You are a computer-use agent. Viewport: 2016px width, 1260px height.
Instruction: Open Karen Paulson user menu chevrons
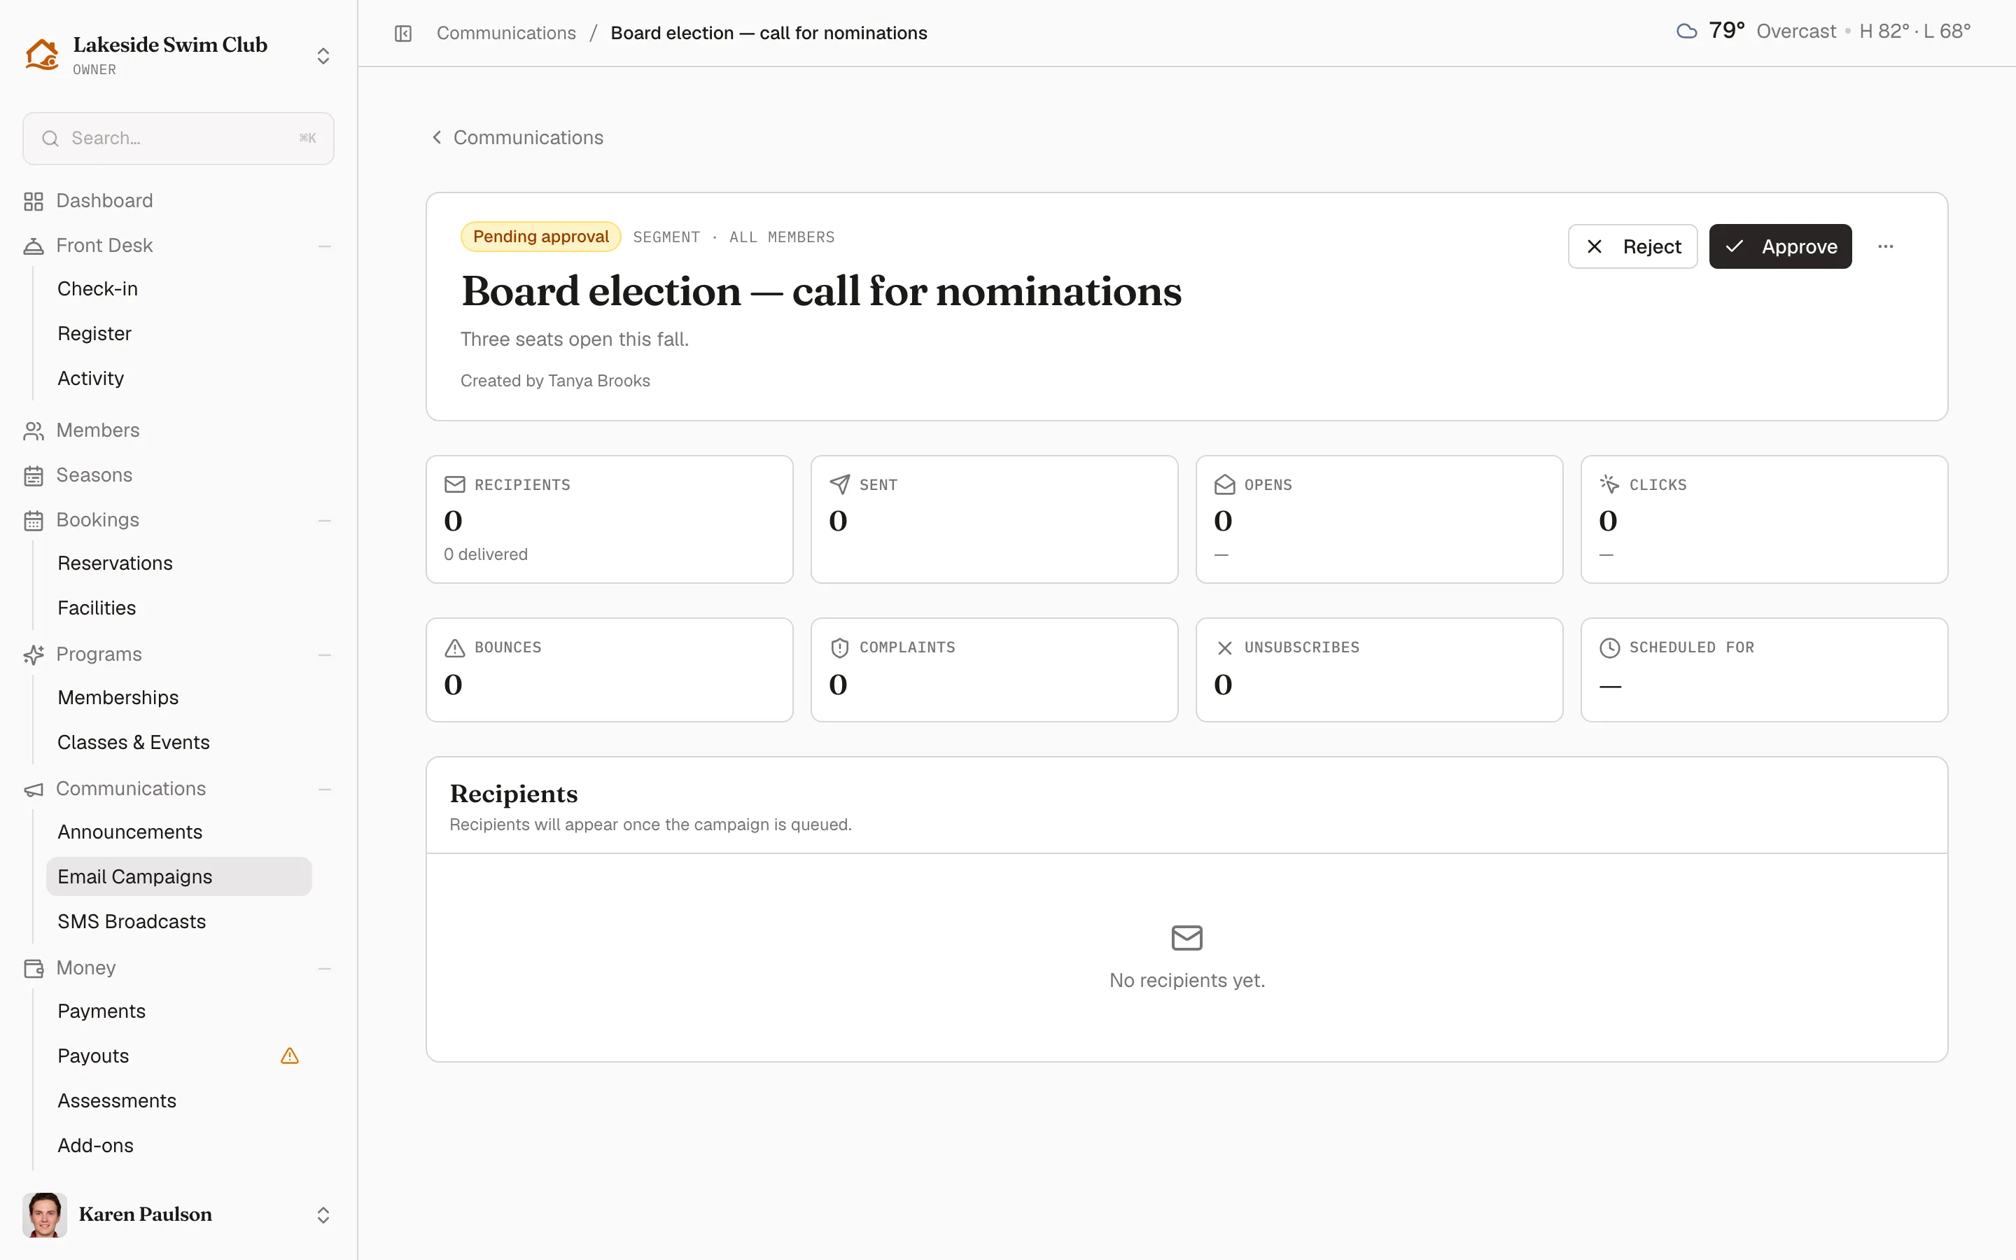pyautogui.click(x=323, y=1215)
